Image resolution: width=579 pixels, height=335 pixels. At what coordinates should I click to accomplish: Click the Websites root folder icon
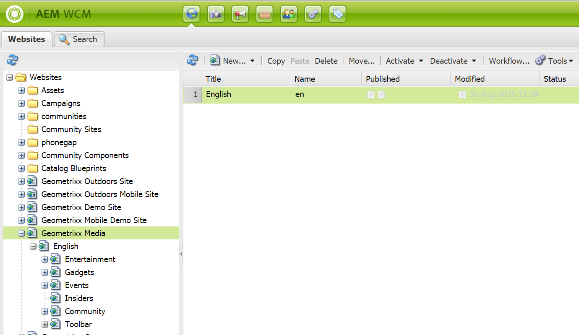(x=21, y=78)
